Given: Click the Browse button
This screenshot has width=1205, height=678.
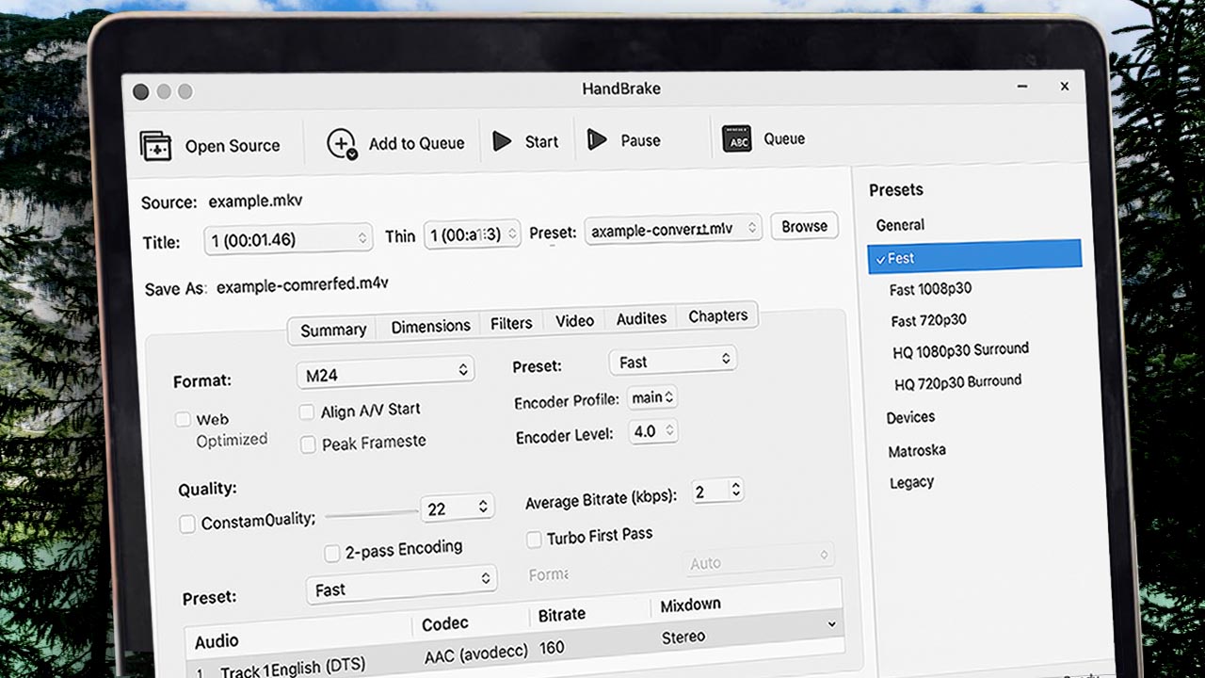Looking at the screenshot, I should coord(804,226).
